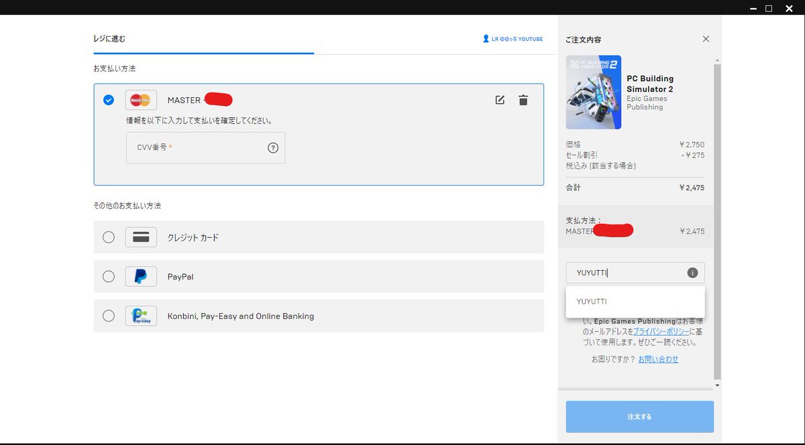This screenshot has width=805, height=445.
Task: Click the PC Building Simulator 2 title
Action: 650,84
